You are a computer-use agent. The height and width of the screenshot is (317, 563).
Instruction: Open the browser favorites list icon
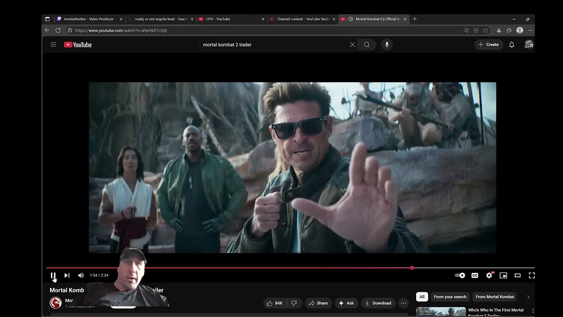pos(509,30)
